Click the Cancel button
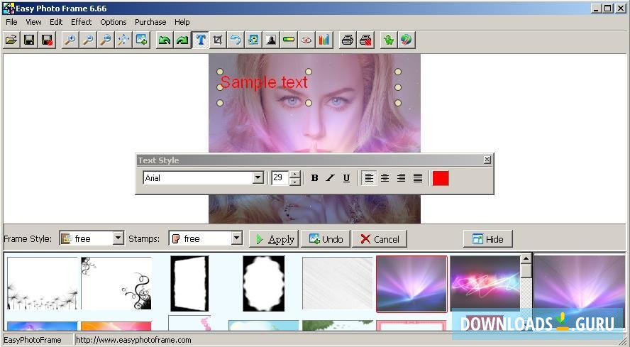 click(x=379, y=239)
